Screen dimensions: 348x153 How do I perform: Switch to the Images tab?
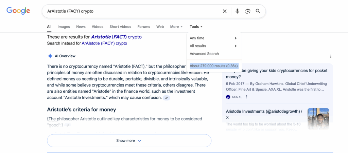click(64, 27)
